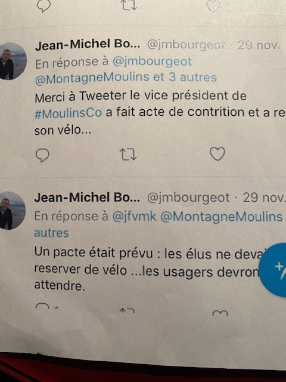
Task: Open @MontagneMoulins mention in first tweet
Action: (x=92, y=79)
